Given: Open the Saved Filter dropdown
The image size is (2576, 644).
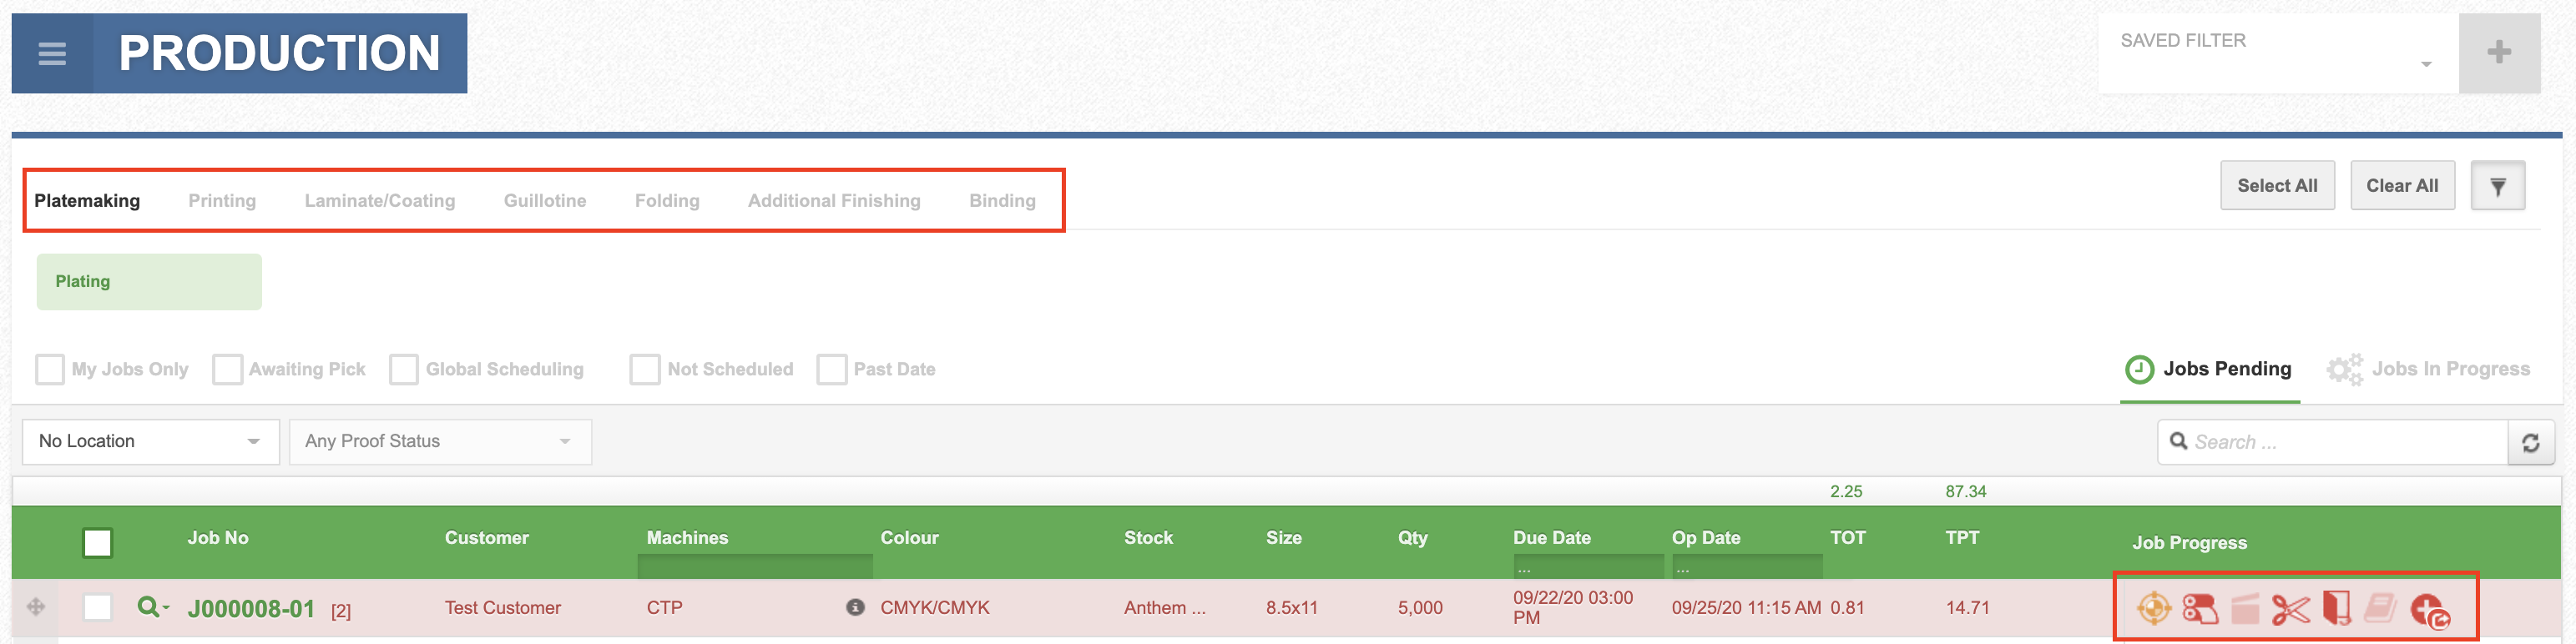Looking at the screenshot, I should 2278,53.
